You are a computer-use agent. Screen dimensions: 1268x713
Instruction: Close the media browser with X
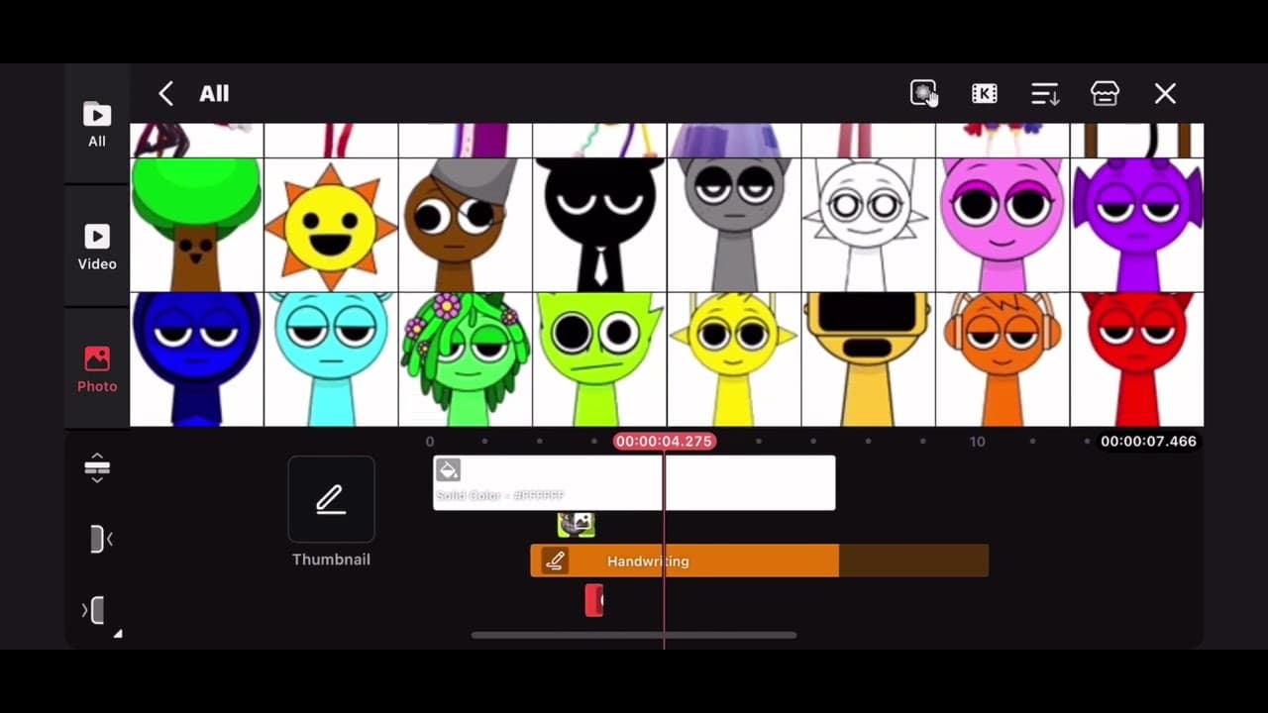coord(1165,93)
